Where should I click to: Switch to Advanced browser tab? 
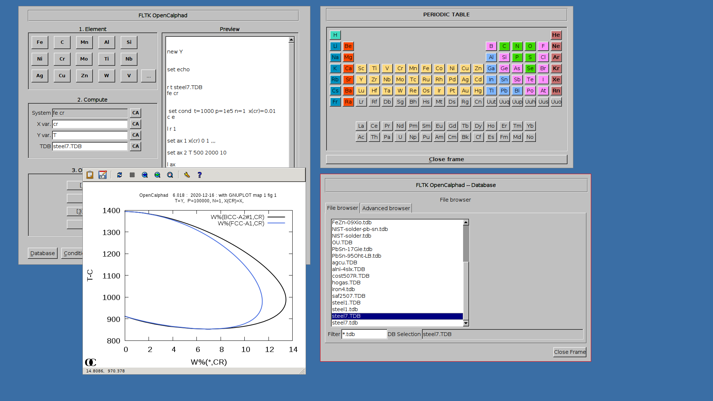pos(386,208)
